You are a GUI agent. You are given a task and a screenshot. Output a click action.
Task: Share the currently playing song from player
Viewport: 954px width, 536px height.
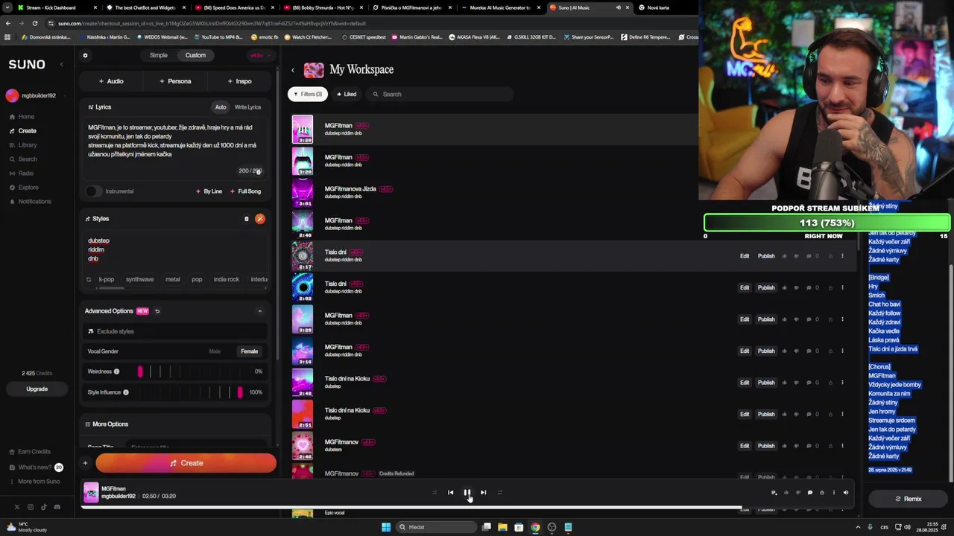[x=821, y=492]
